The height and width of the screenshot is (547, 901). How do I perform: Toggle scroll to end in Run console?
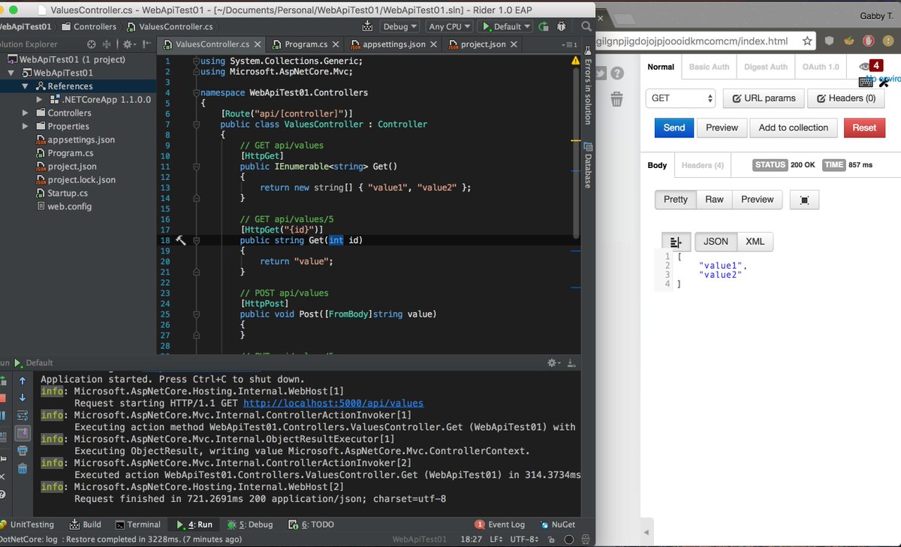23,433
